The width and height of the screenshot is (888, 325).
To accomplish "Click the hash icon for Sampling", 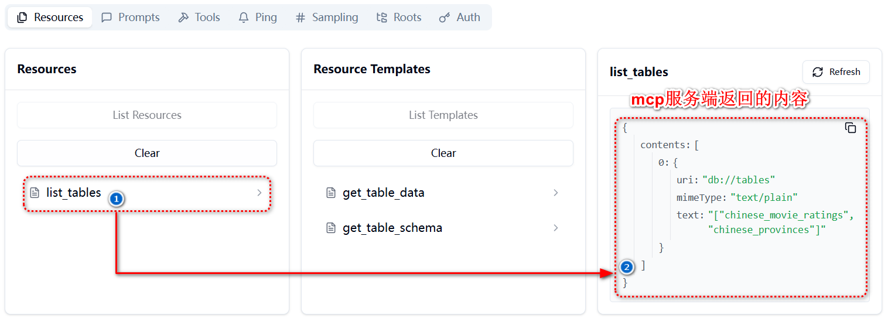I will point(300,18).
